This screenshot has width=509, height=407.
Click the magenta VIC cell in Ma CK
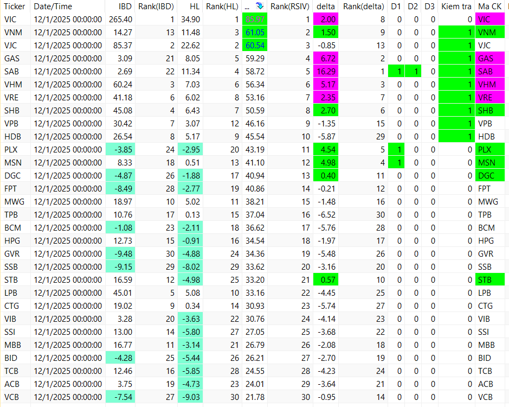click(490, 19)
